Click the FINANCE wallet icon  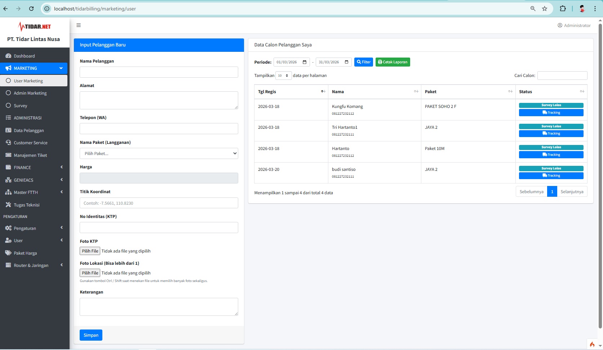(8, 167)
